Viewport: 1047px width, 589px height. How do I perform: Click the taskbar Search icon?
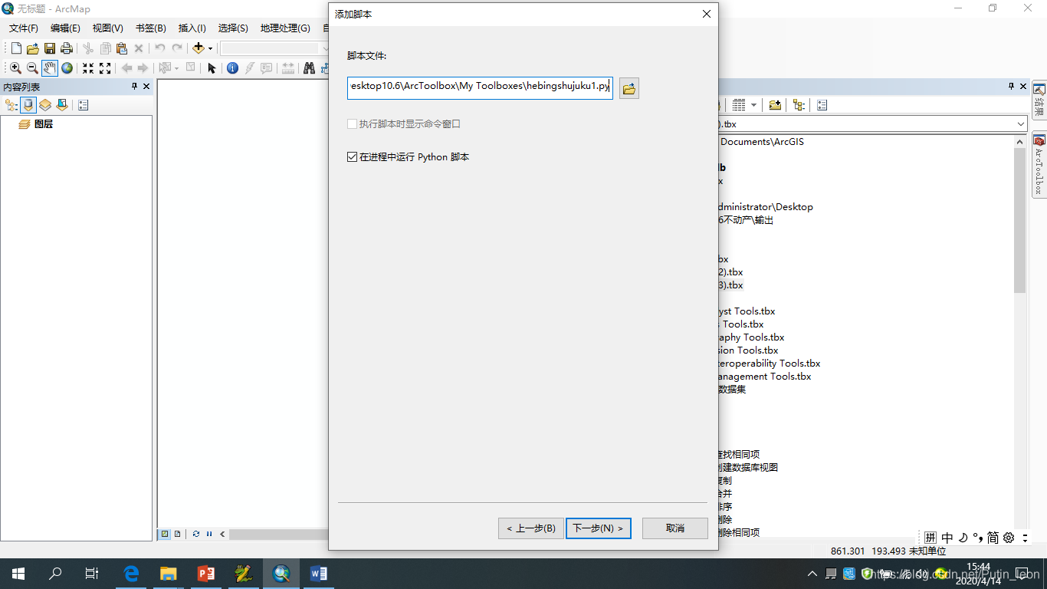tap(55, 573)
